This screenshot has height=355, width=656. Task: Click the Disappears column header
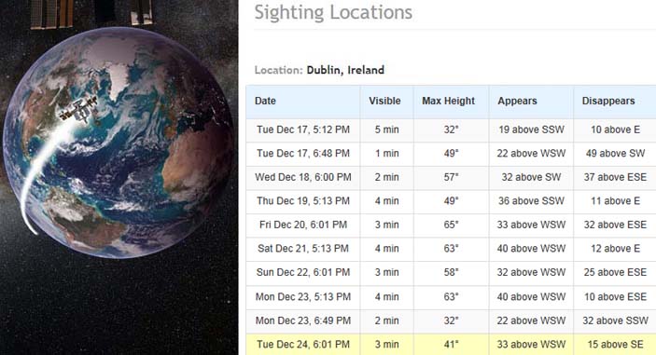click(608, 101)
